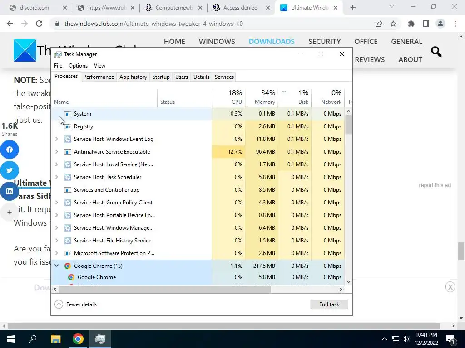Share page on LinkedIn icon
The height and width of the screenshot is (348, 465).
(10, 191)
